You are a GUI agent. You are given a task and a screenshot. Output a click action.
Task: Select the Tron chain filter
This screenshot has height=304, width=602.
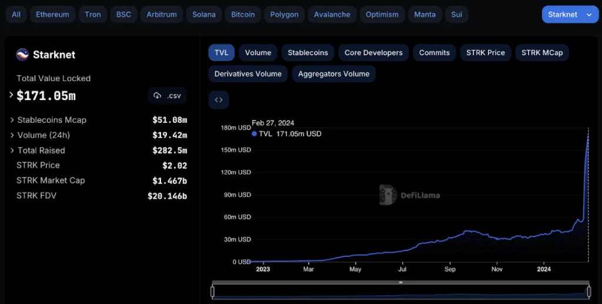pyautogui.click(x=93, y=15)
